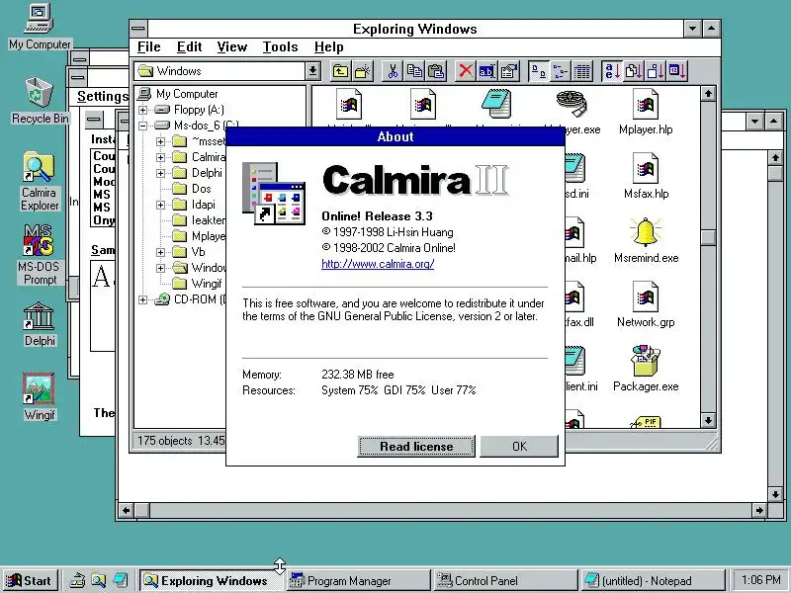791x593 pixels.
Task: Expand the Floppy (A:) drive node
Action: click(142, 110)
